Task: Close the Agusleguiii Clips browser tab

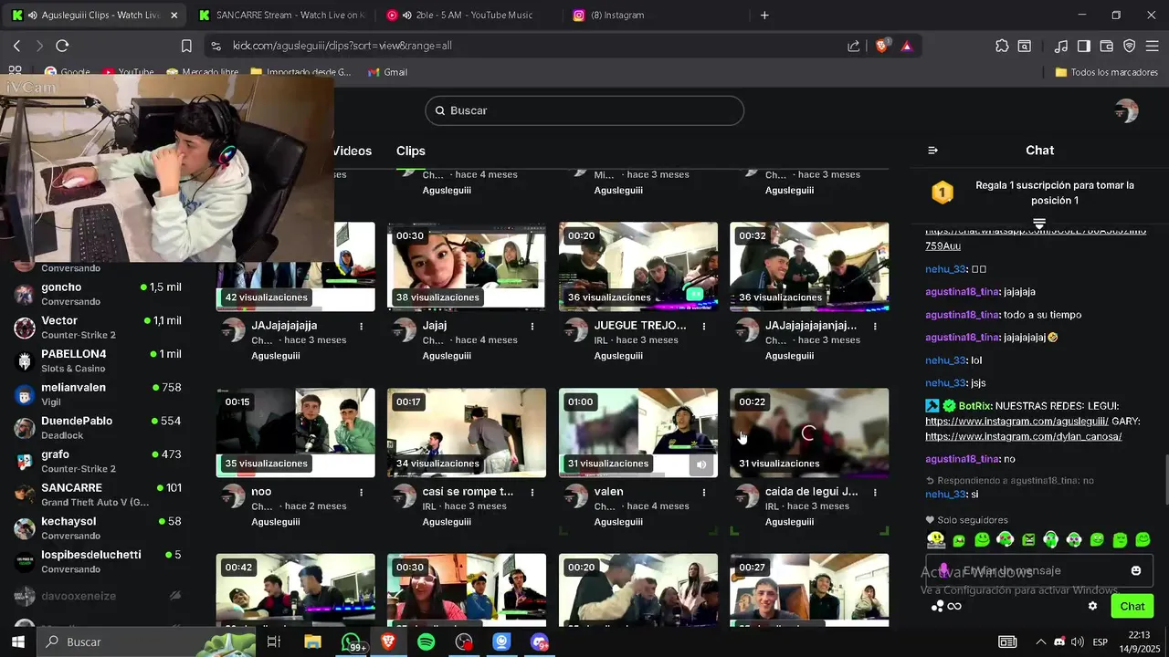Action: click(174, 15)
